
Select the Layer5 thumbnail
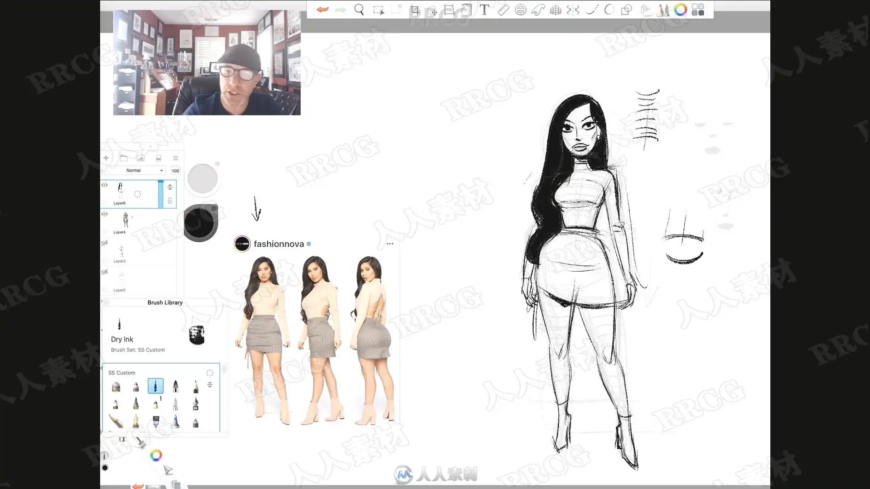121,277
